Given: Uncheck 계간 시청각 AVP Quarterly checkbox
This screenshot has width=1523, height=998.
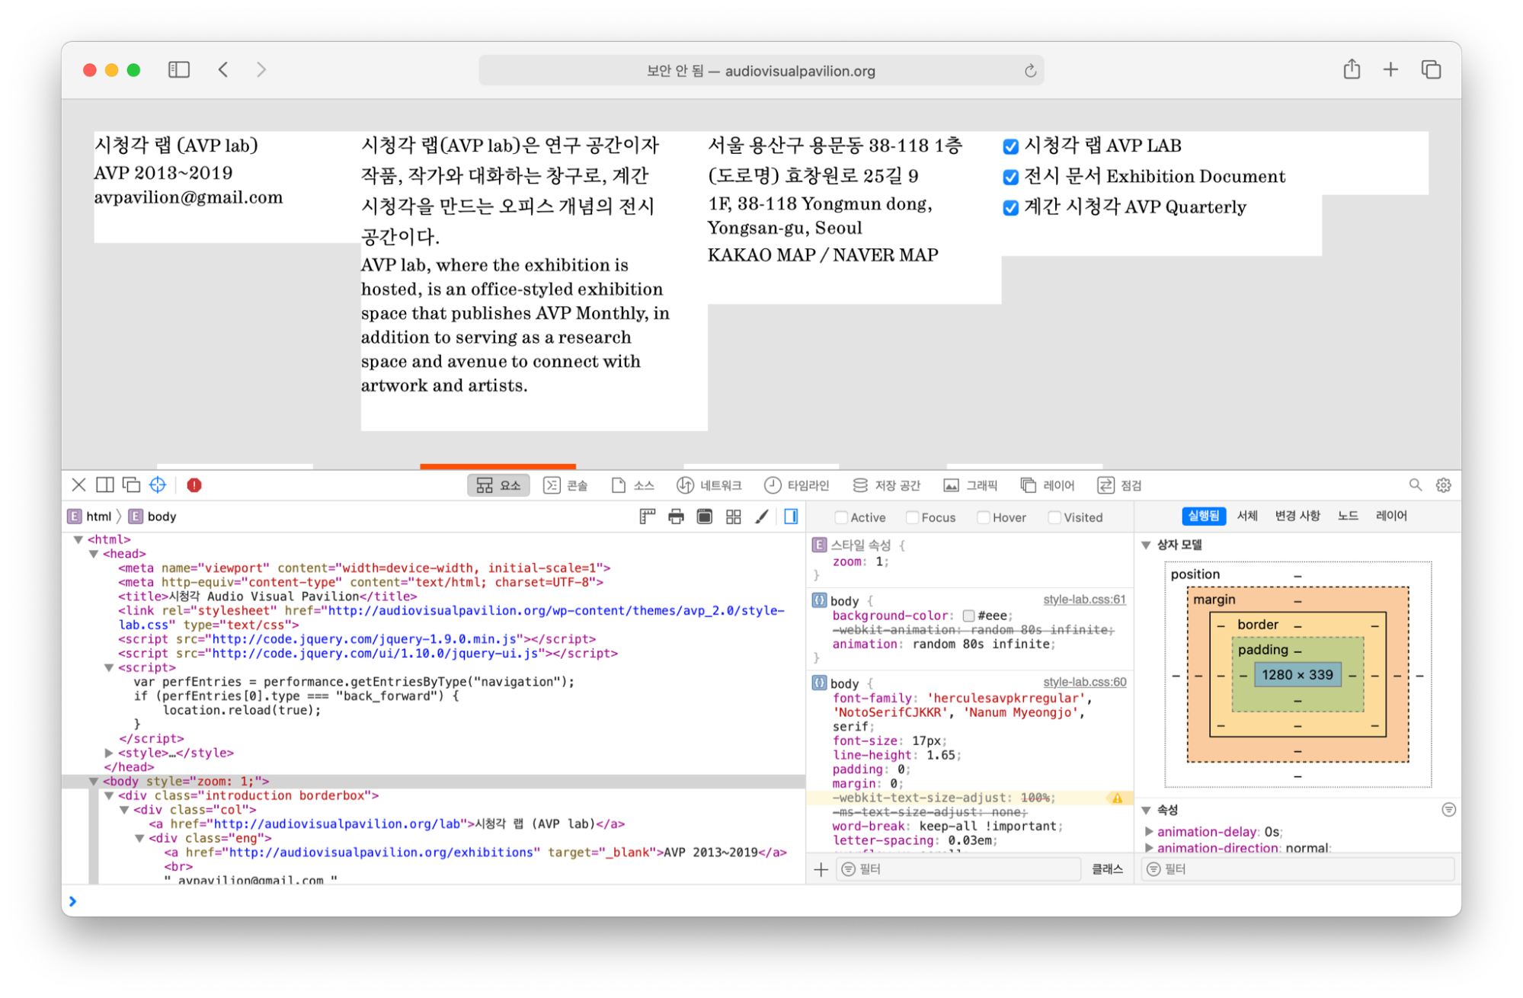Looking at the screenshot, I should click(x=1010, y=208).
